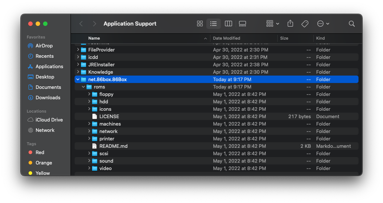The image size is (383, 203).
Task: Select the list view button
Action: 213,24
